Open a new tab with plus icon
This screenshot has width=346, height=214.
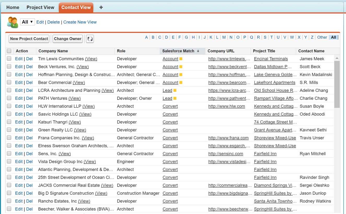(x=101, y=7)
